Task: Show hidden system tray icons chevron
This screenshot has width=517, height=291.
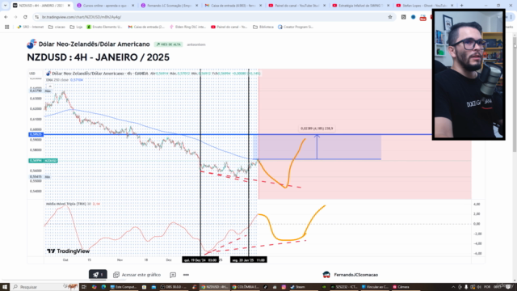Action: pos(453,287)
